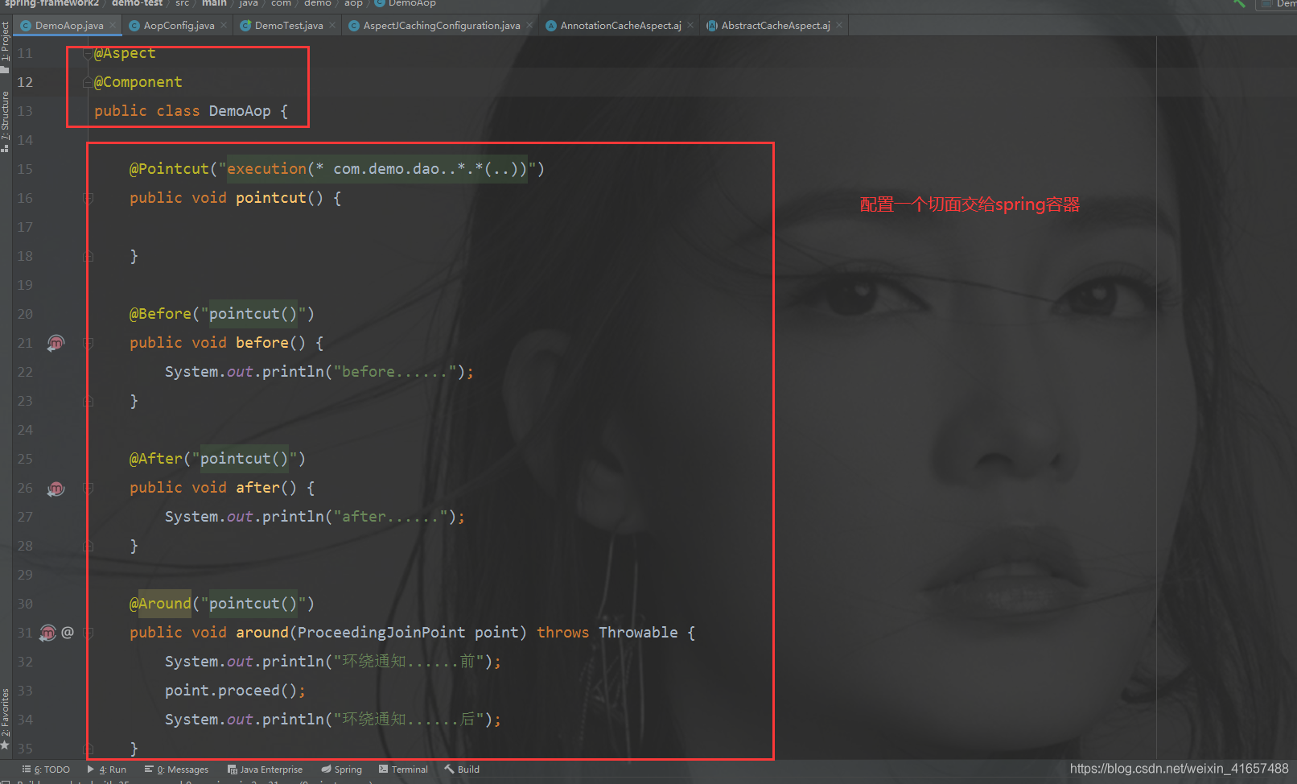Click the fold end marker on line 18
Image resolution: width=1297 pixels, height=784 pixels.
tap(88, 256)
